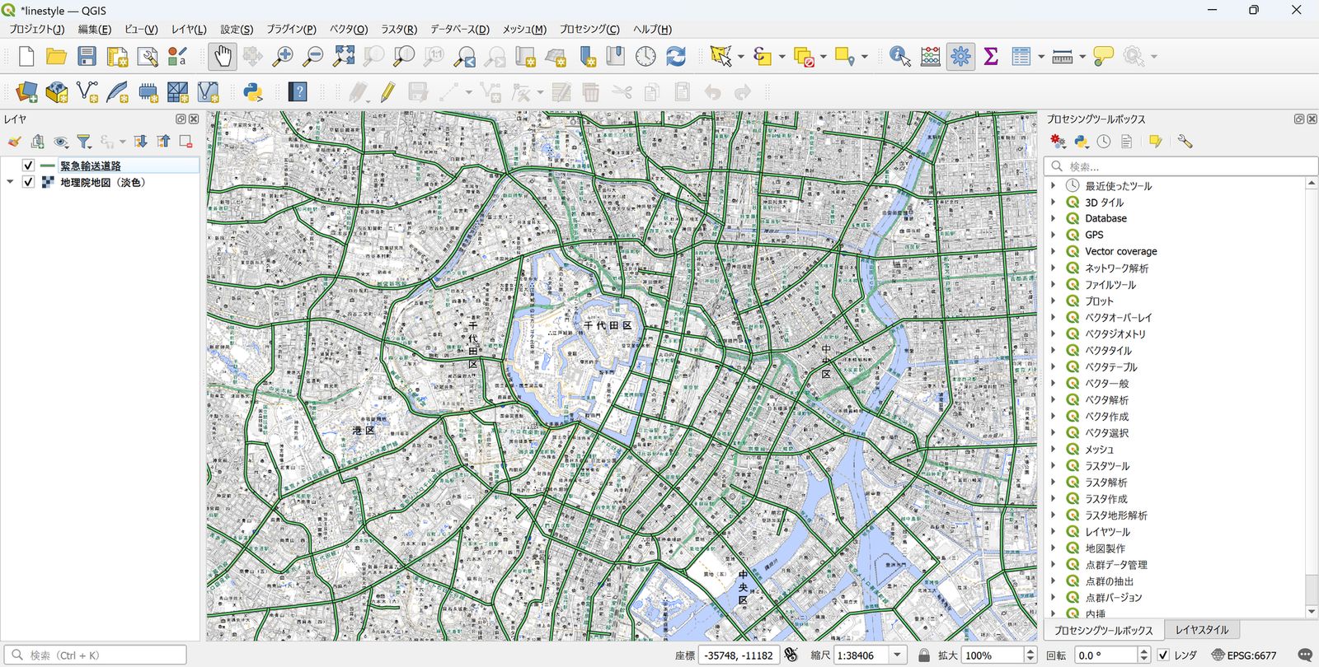Open the プロジェクト(J) menu

[x=36, y=29]
